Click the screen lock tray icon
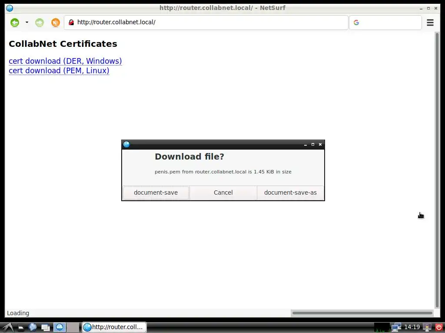This screenshot has width=445, height=333. tap(427, 327)
